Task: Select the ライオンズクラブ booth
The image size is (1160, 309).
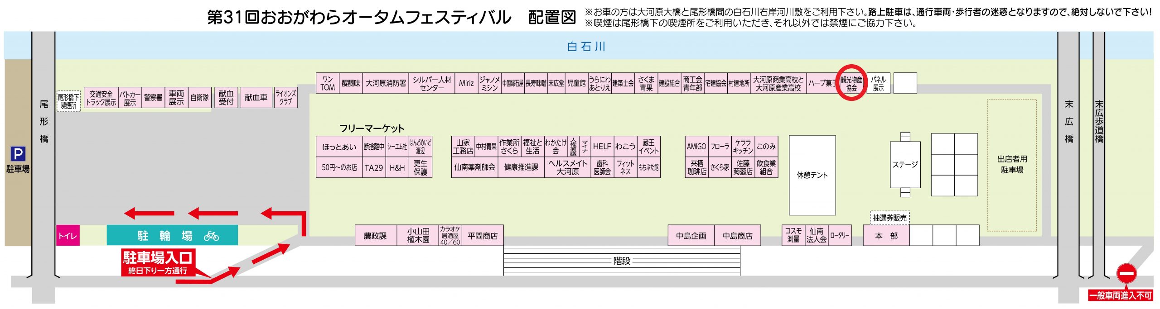Action: click(286, 98)
